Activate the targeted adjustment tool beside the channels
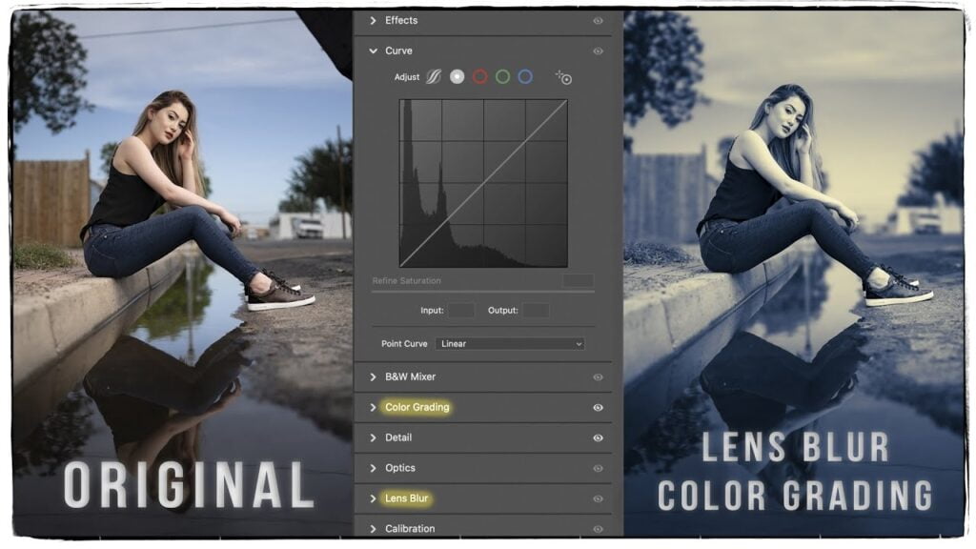 pos(563,77)
